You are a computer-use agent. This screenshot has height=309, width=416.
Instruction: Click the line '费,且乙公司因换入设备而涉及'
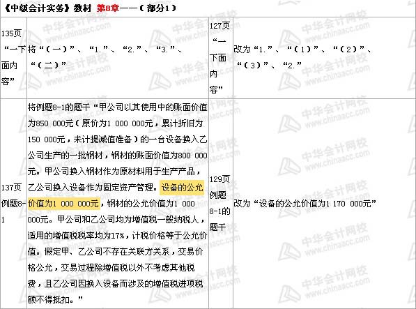pos(116,284)
